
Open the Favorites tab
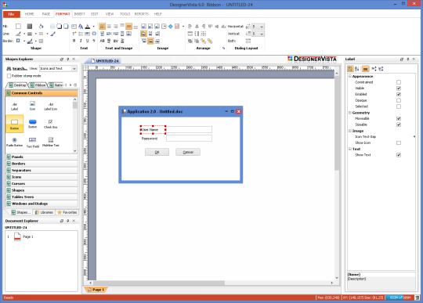click(x=67, y=212)
